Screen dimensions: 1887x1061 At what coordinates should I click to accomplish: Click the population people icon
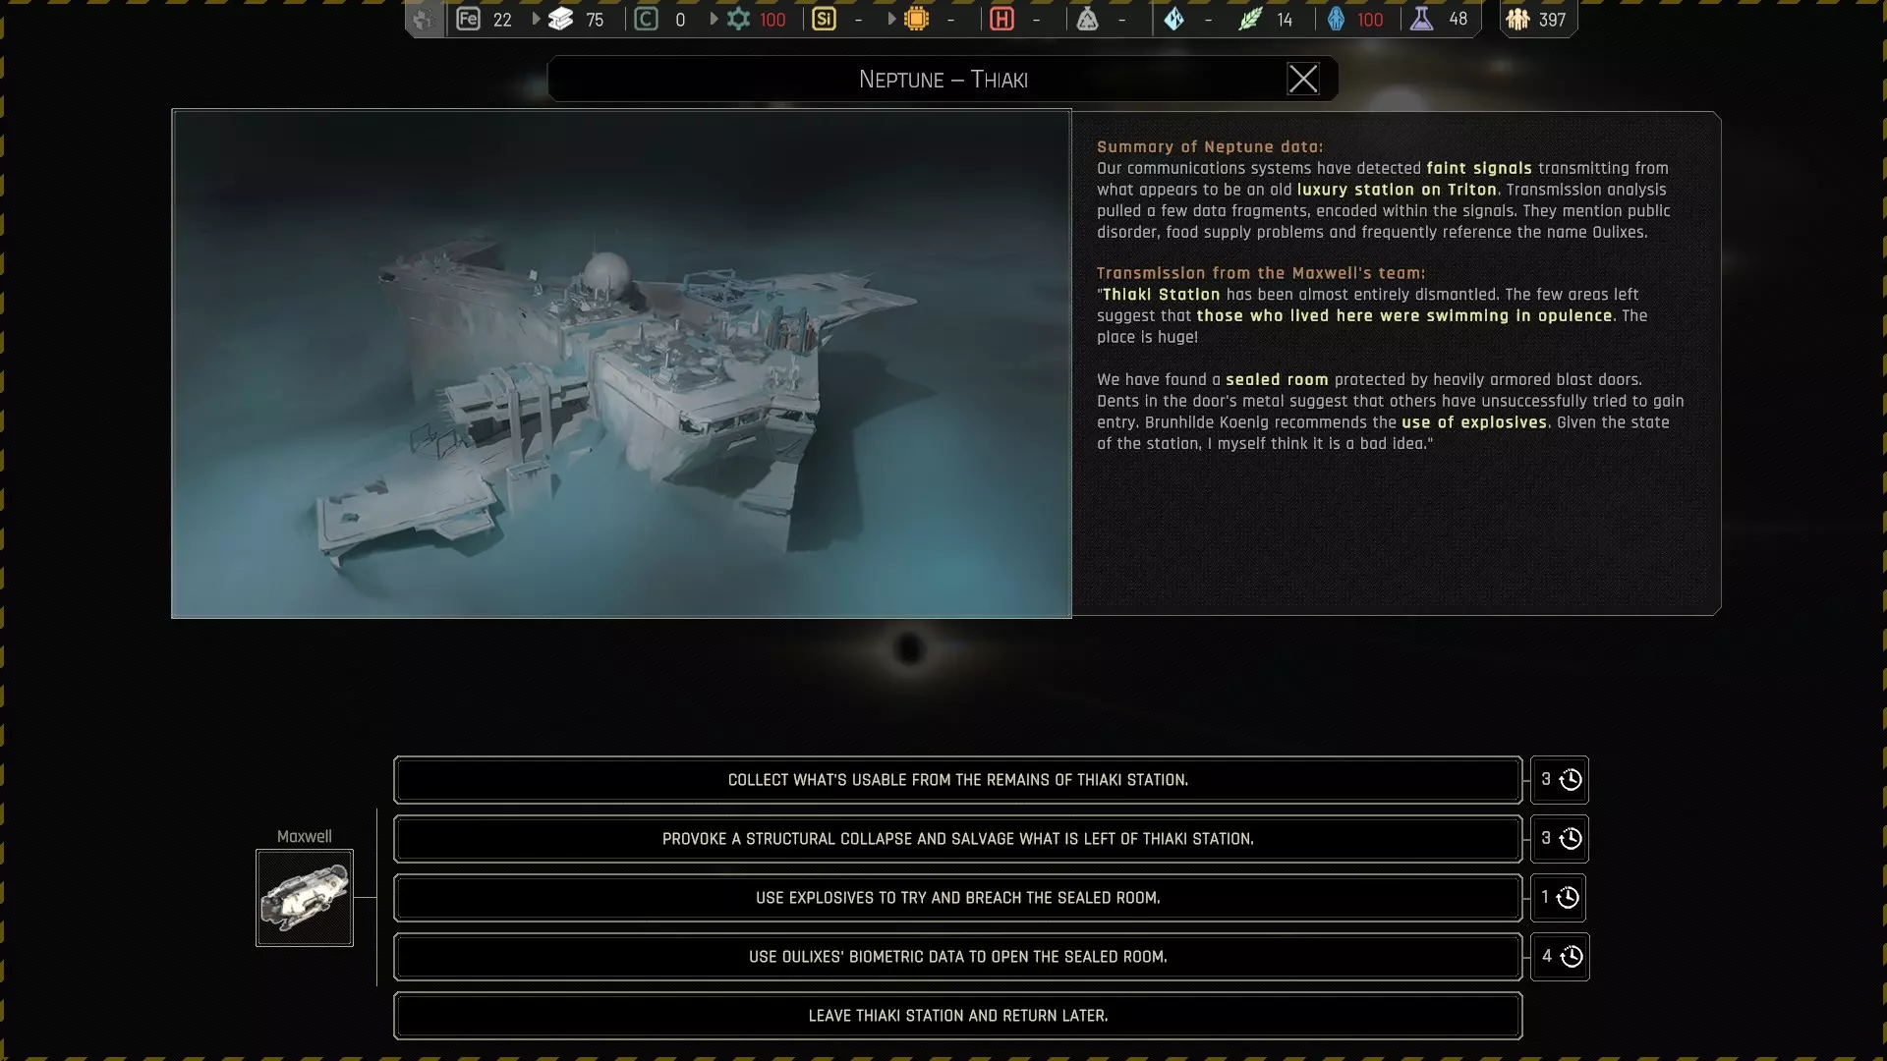coord(1517,19)
